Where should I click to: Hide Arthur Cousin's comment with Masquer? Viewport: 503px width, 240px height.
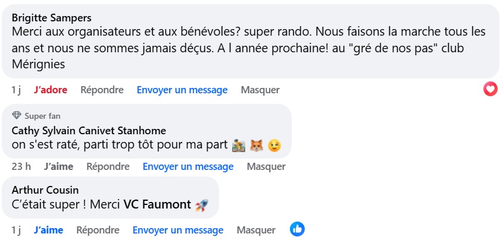(x=256, y=230)
